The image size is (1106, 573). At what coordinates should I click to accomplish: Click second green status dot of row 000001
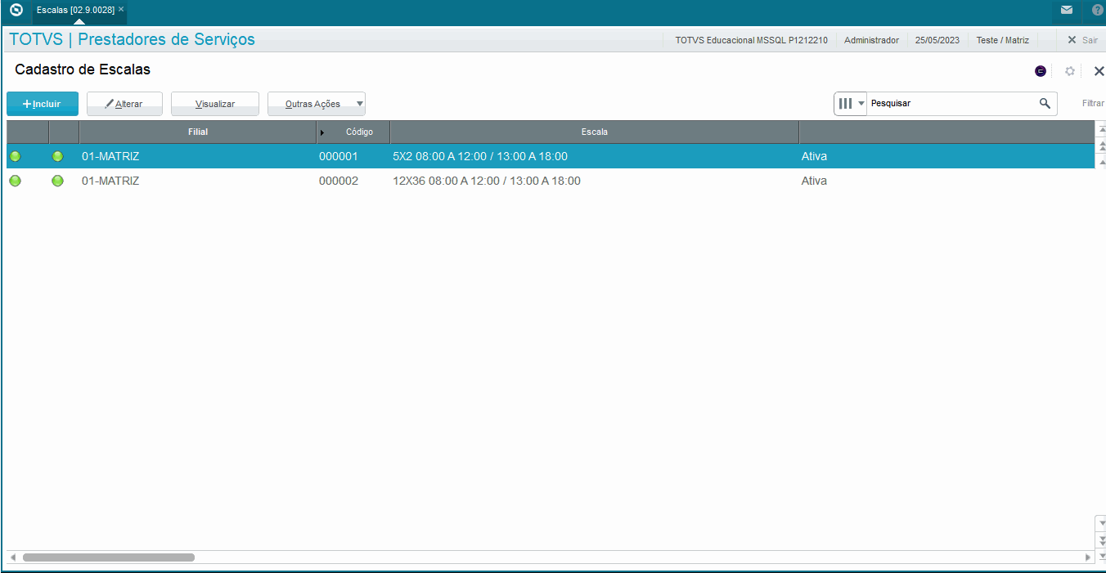pos(57,156)
